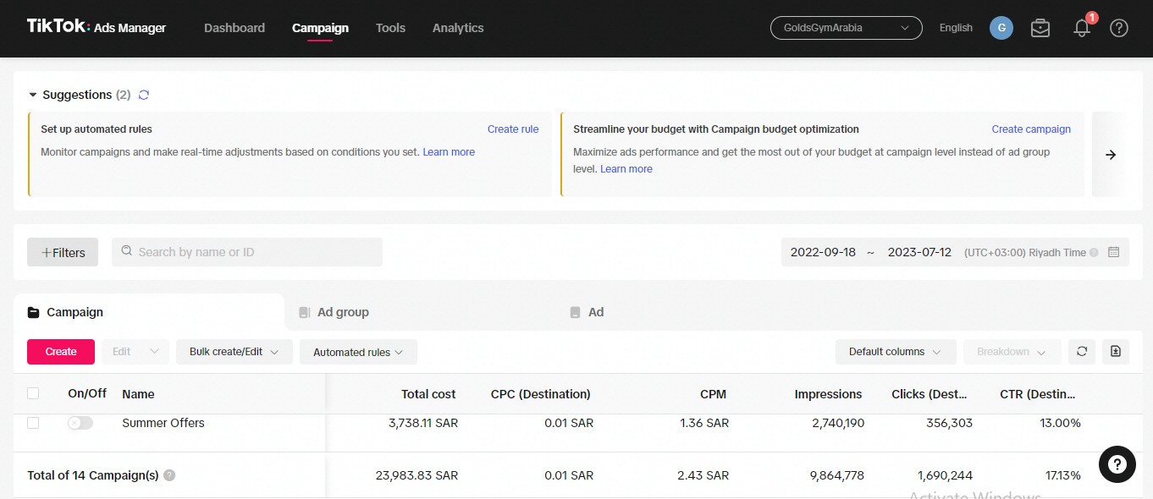1153x499 pixels.
Task: Click the start date 2022-09-18
Action: click(823, 252)
